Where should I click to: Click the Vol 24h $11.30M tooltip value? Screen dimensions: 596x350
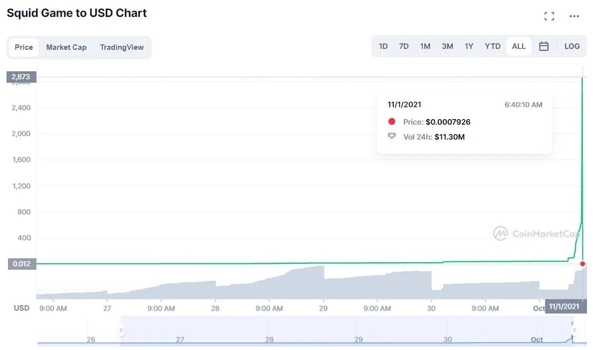[x=449, y=137]
